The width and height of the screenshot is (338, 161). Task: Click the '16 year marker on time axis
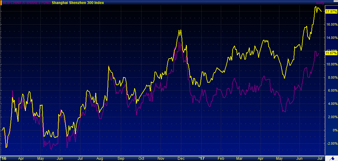pos(4,158)
